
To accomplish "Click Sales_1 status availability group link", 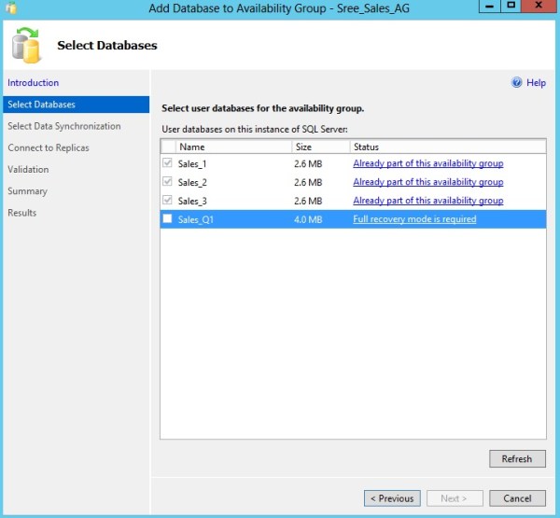I will click(427, 163).
